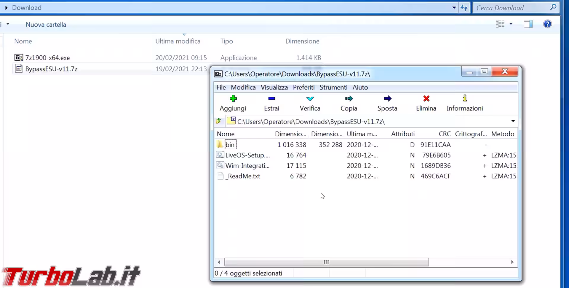Image resolution: width=569 pixels, height=288 pixels.
Task: Click the green Aggiungi (add) icon
Action: [x=233, y=99]
